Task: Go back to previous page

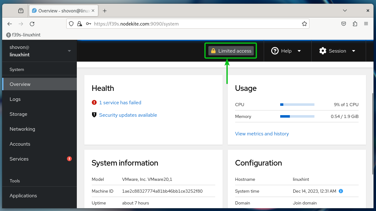Action: pyautogui.click(x=10, y=24)
